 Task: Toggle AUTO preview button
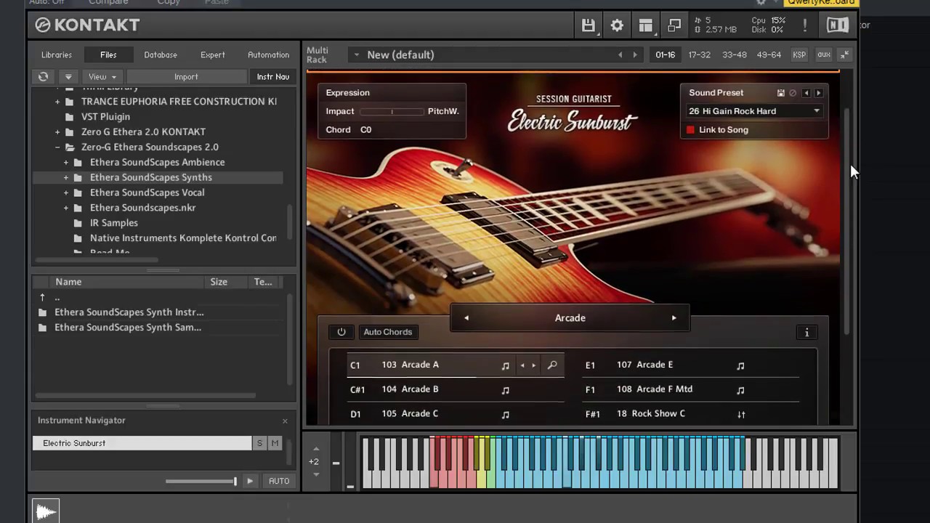coord(279,481)
